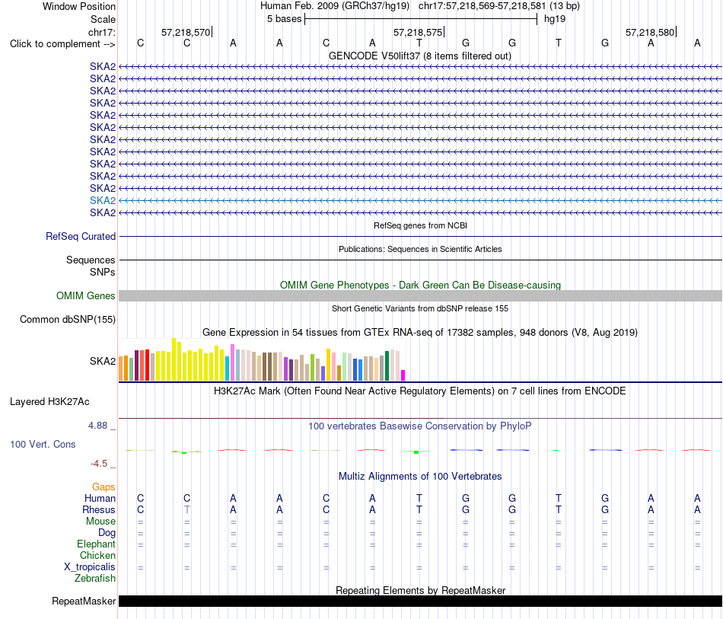Click the 'Layered H3K27Ac' track label
723x619 pixels.
click(x=49, y=402)
